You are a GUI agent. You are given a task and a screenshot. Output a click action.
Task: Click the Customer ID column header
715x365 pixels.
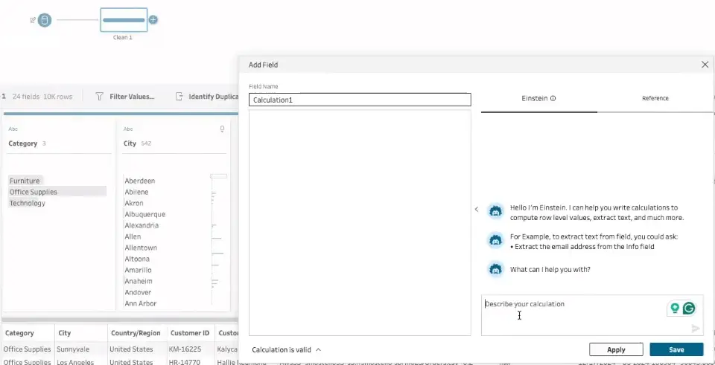(x=190, y=333)
